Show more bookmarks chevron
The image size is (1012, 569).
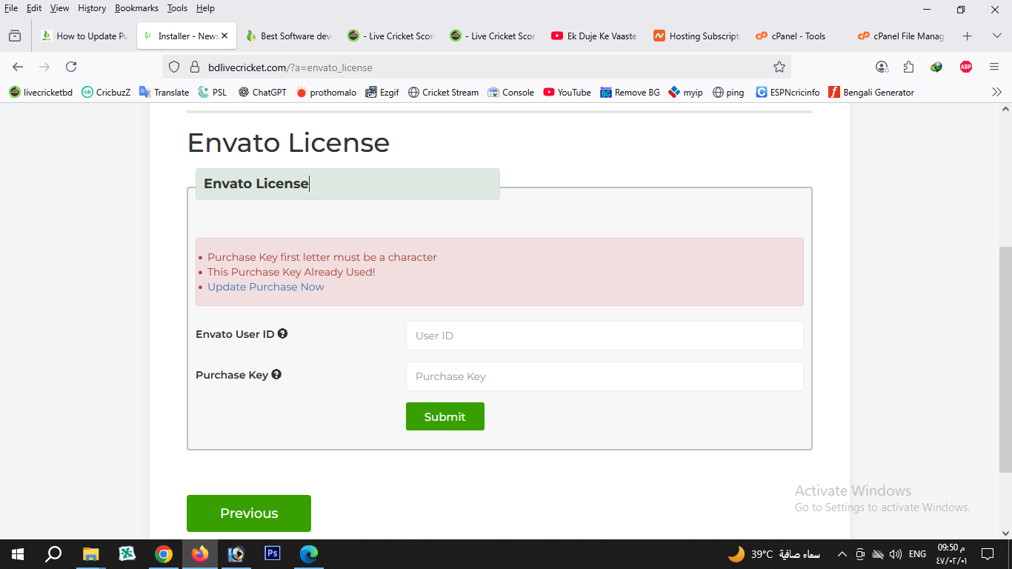click(996, 92)
